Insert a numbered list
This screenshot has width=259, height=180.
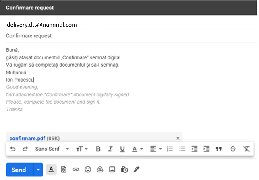tap(170, 149)
